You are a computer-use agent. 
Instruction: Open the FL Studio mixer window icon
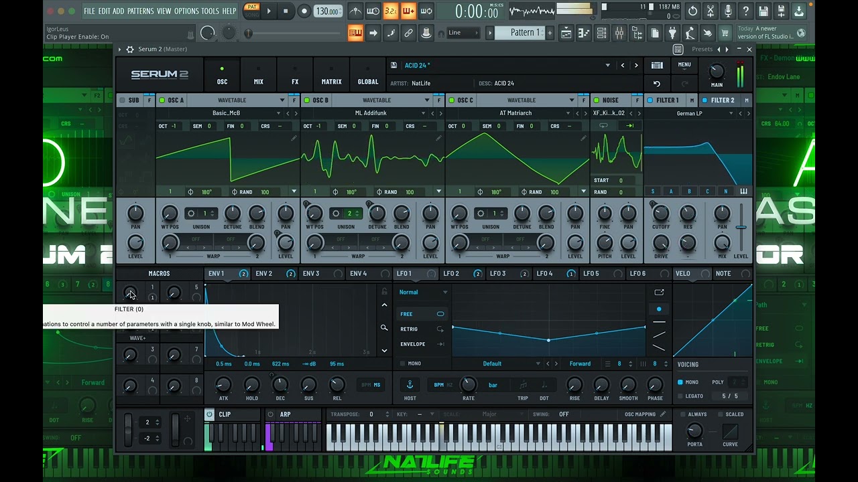pyautogui.click(x=619, y=33)
